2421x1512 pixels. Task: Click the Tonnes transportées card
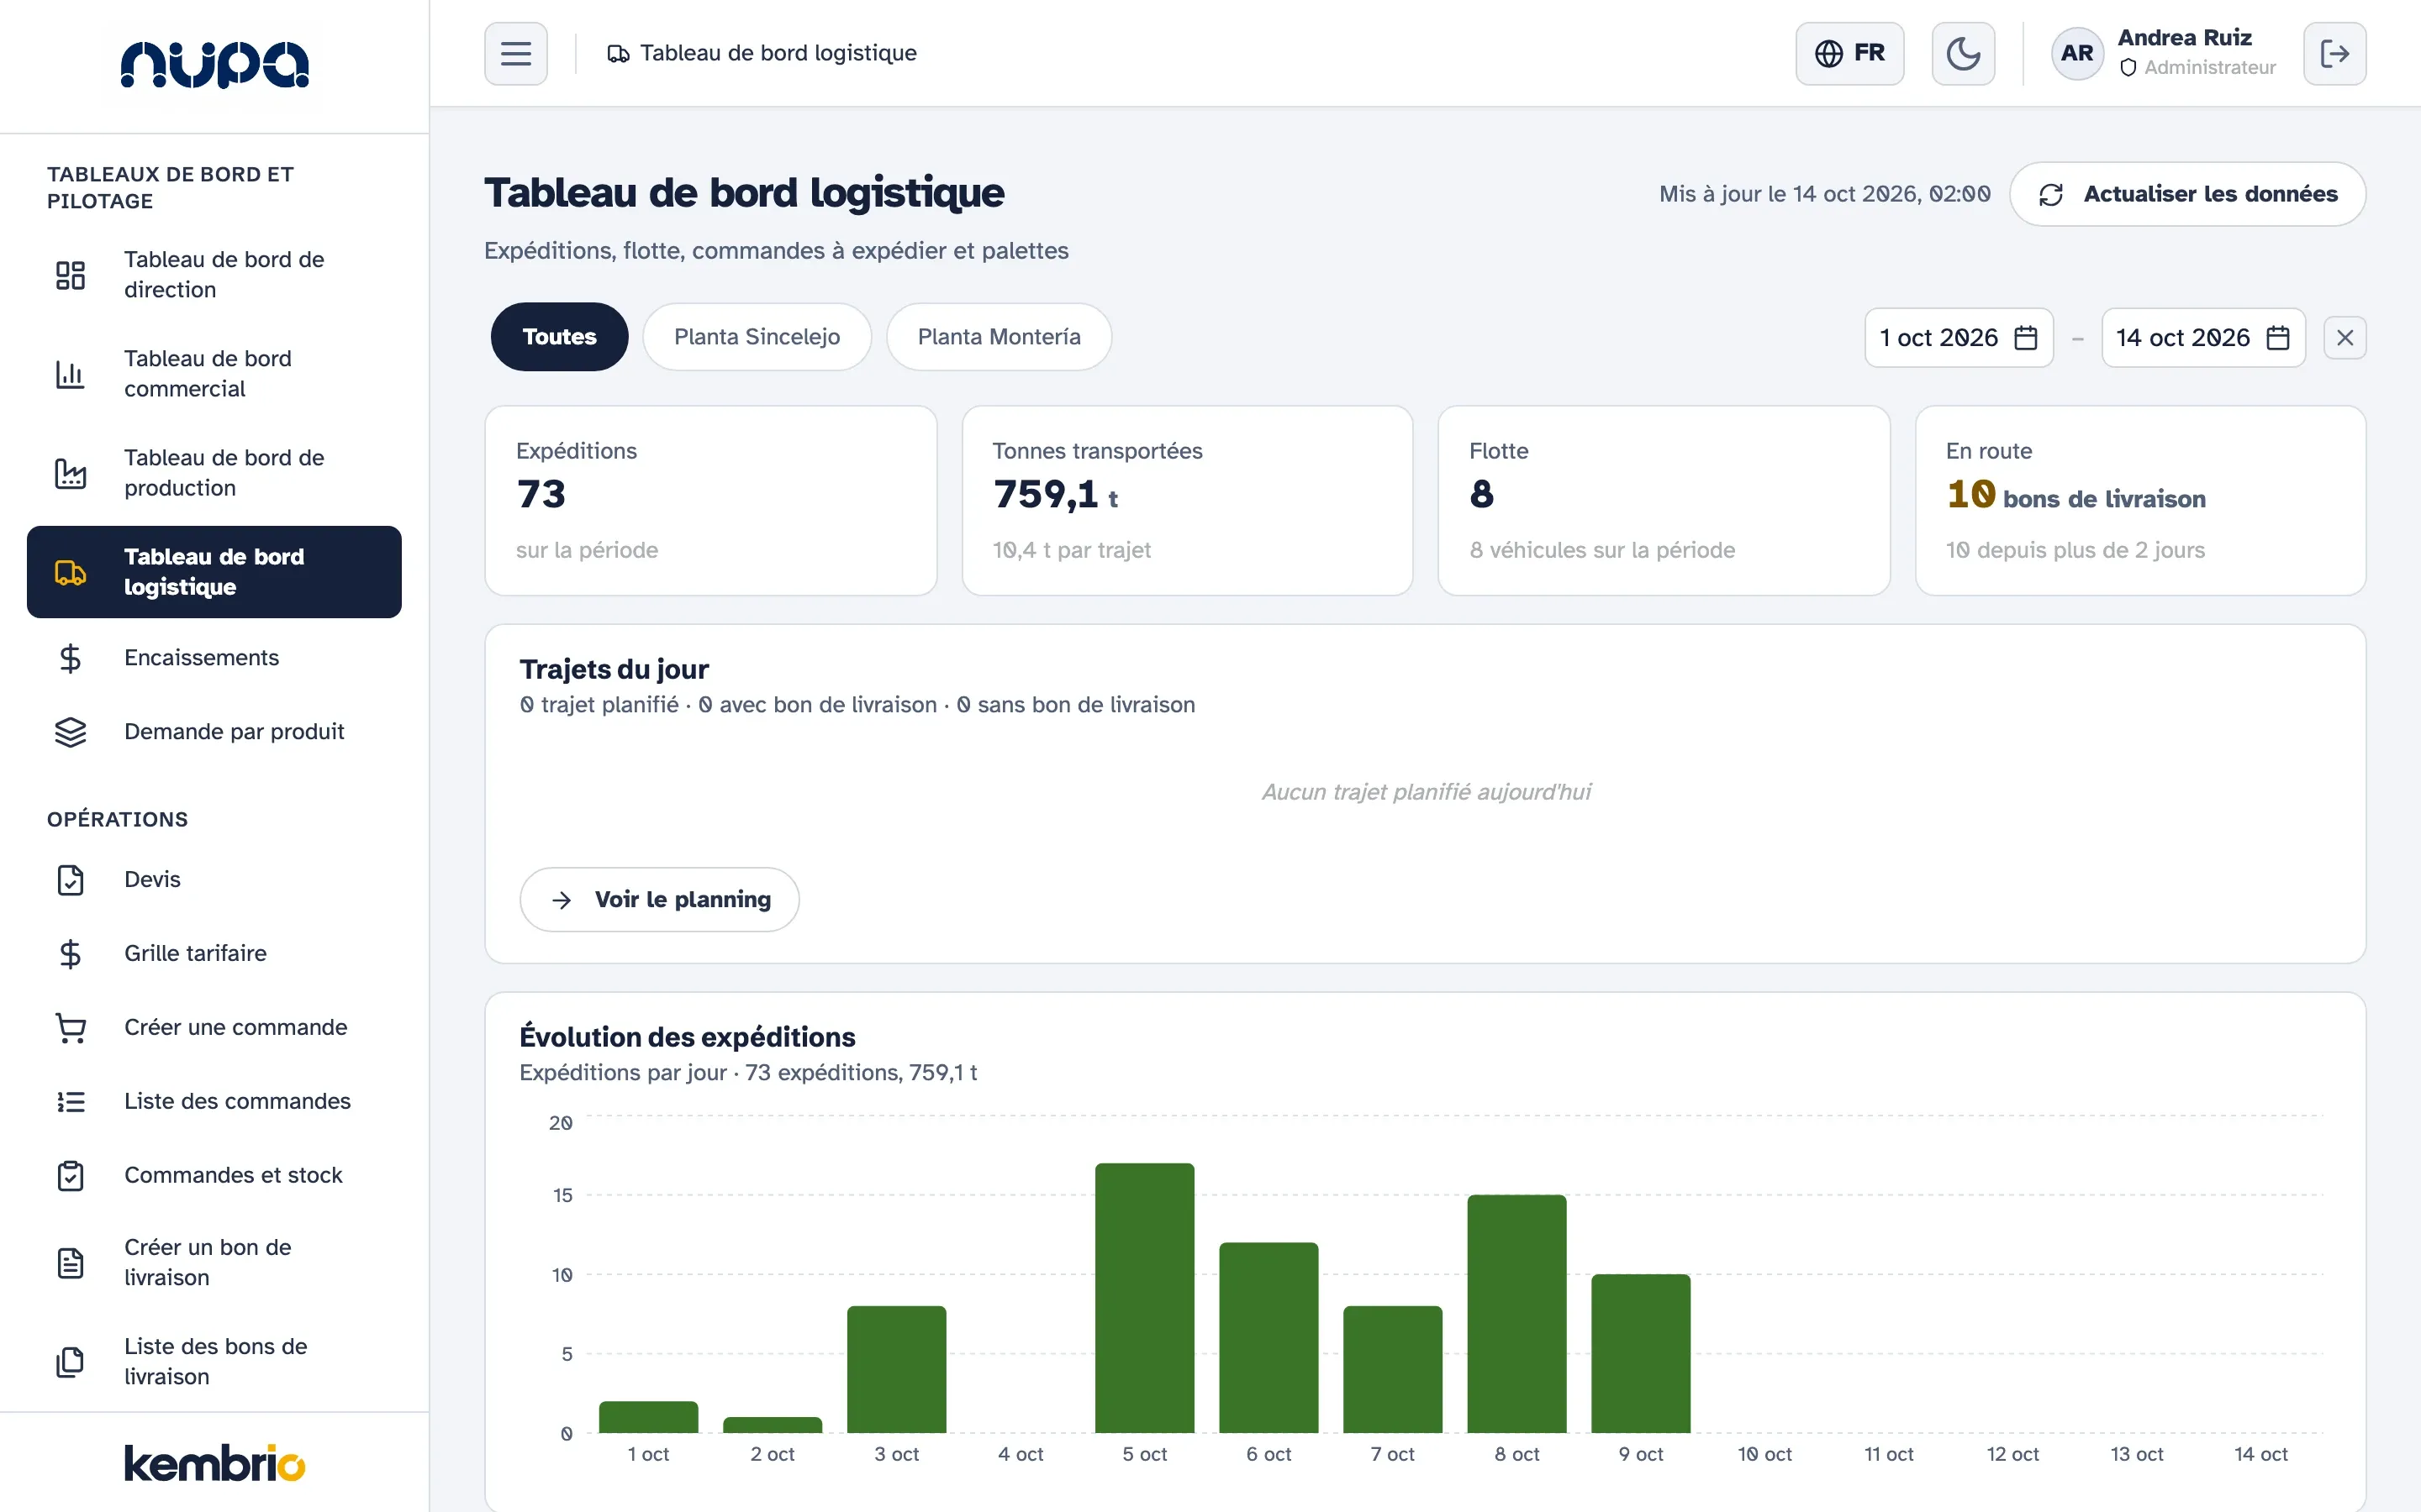(x=1186, y=500)
